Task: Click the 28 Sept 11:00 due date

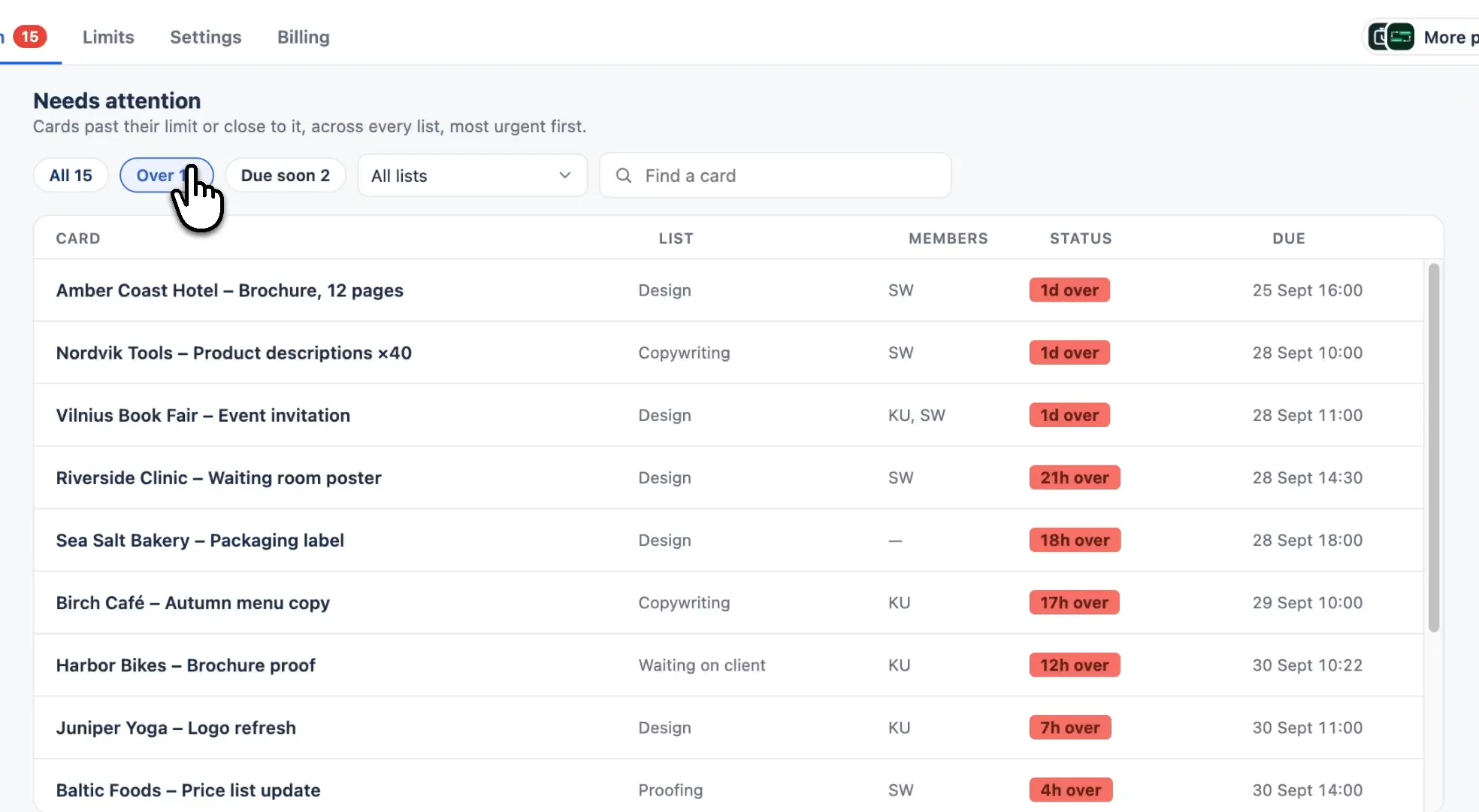Action: pyautogui.click(x=1307, y=415)
